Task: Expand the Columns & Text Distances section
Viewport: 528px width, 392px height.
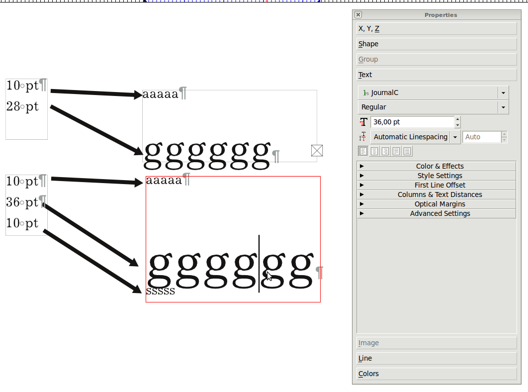Action: pyautogui.click(x=437, y=195)
